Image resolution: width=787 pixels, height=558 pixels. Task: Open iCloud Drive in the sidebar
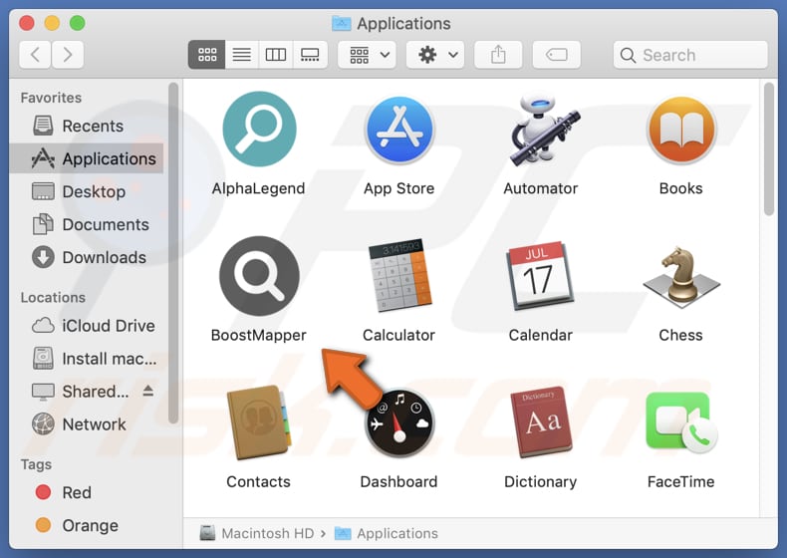point(87,326)
